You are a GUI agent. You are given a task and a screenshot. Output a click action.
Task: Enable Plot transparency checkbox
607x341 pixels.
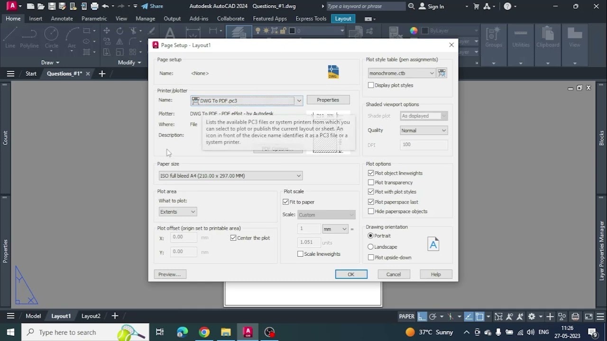pyautogui.click(x=371, y=182)
